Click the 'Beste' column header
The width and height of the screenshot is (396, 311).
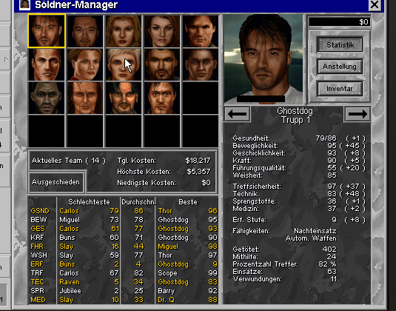pyautogui.click(x=188, y=202)
